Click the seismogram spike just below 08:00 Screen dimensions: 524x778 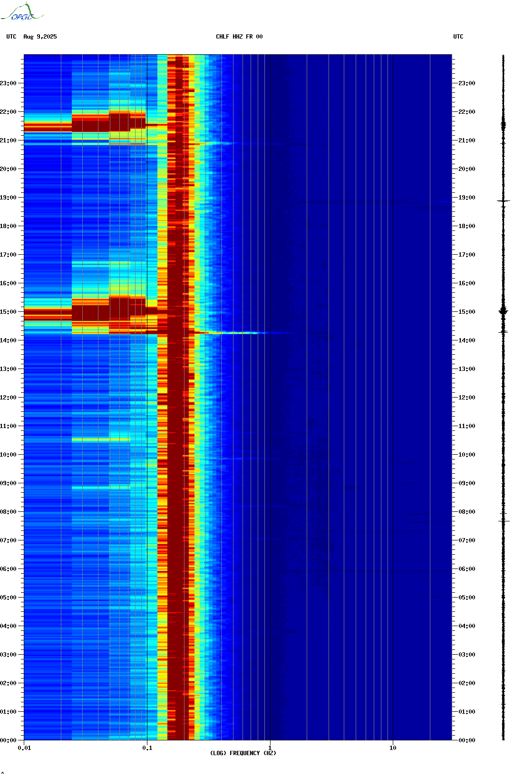504,521
